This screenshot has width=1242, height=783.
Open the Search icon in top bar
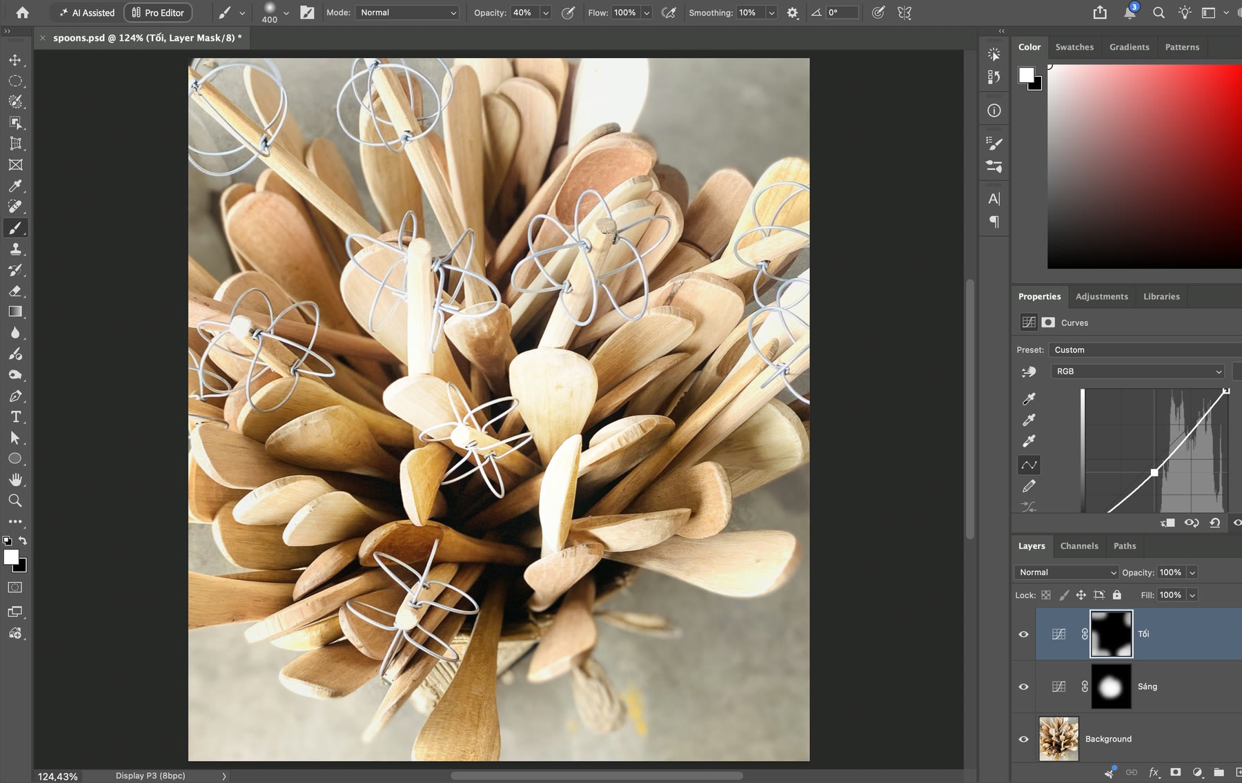coord(1159,12)
